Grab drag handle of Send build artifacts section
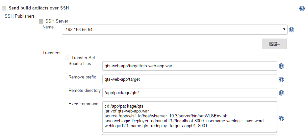 tap(4, 8)
